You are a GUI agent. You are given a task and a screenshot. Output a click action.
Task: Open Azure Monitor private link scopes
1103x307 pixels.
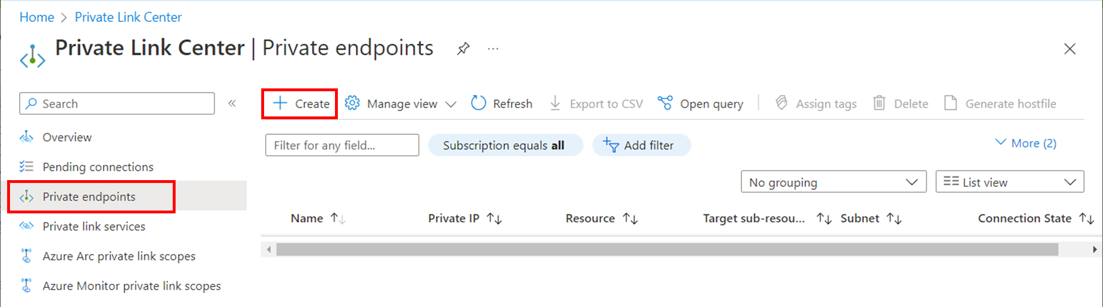[132, 286]
